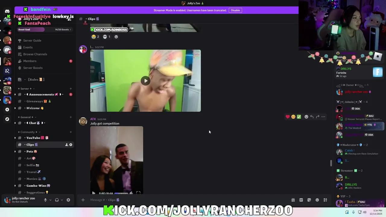The image size is (386, 217).
Task: Open the sticker picker
Action: [309, 200]
